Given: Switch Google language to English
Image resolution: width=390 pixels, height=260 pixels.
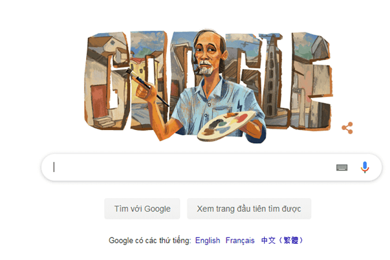Looking at the screenshot, I should tap(207, 240).
